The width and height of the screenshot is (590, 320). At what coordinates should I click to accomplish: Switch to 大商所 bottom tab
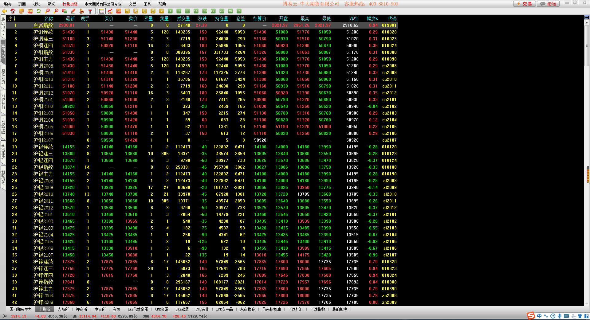(x=63, y=309)
